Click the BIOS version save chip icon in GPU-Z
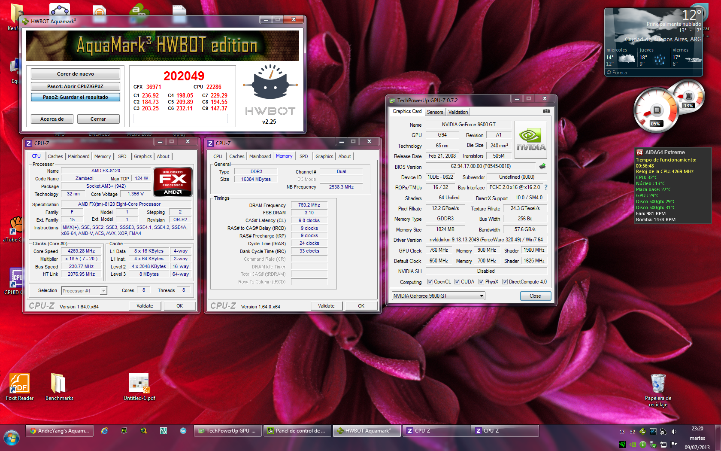721x451 pixels. (x=542, y=166)
